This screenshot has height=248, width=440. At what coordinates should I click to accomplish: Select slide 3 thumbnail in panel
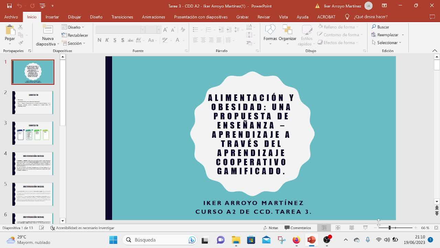pos(33,133)
